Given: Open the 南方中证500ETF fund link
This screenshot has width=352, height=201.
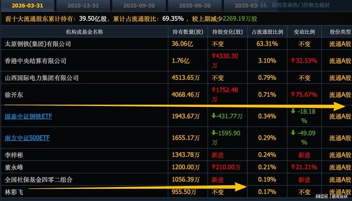Looking at the screenshot, I should tap(27, 138).
